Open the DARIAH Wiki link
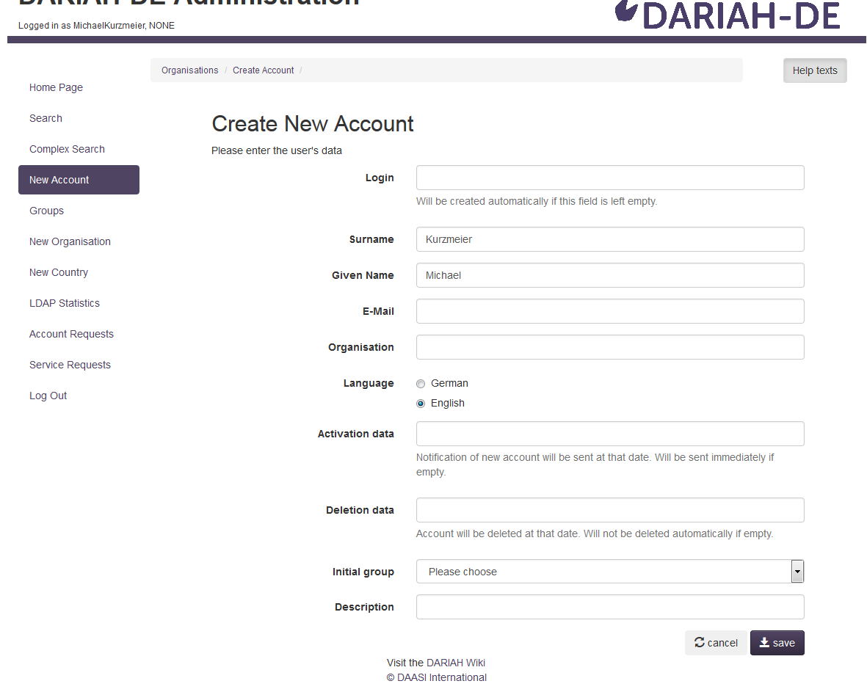Viewport: 867px width, 692px height. click(x=455, y=663)
